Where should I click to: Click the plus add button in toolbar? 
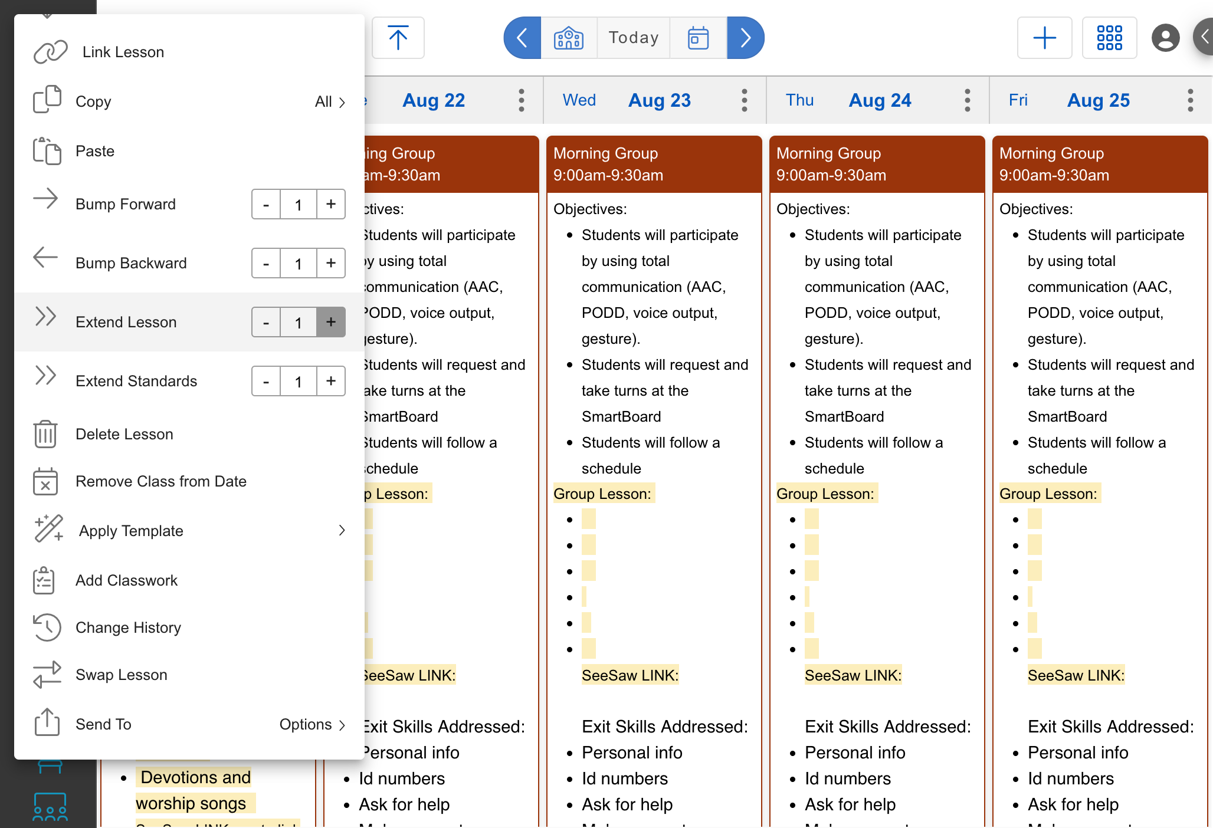(1045, 38)
